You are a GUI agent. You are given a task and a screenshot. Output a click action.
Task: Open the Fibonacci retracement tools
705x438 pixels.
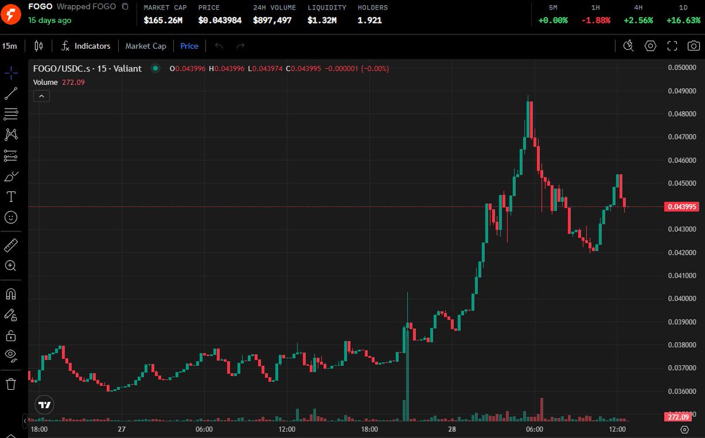click(11, 114)
